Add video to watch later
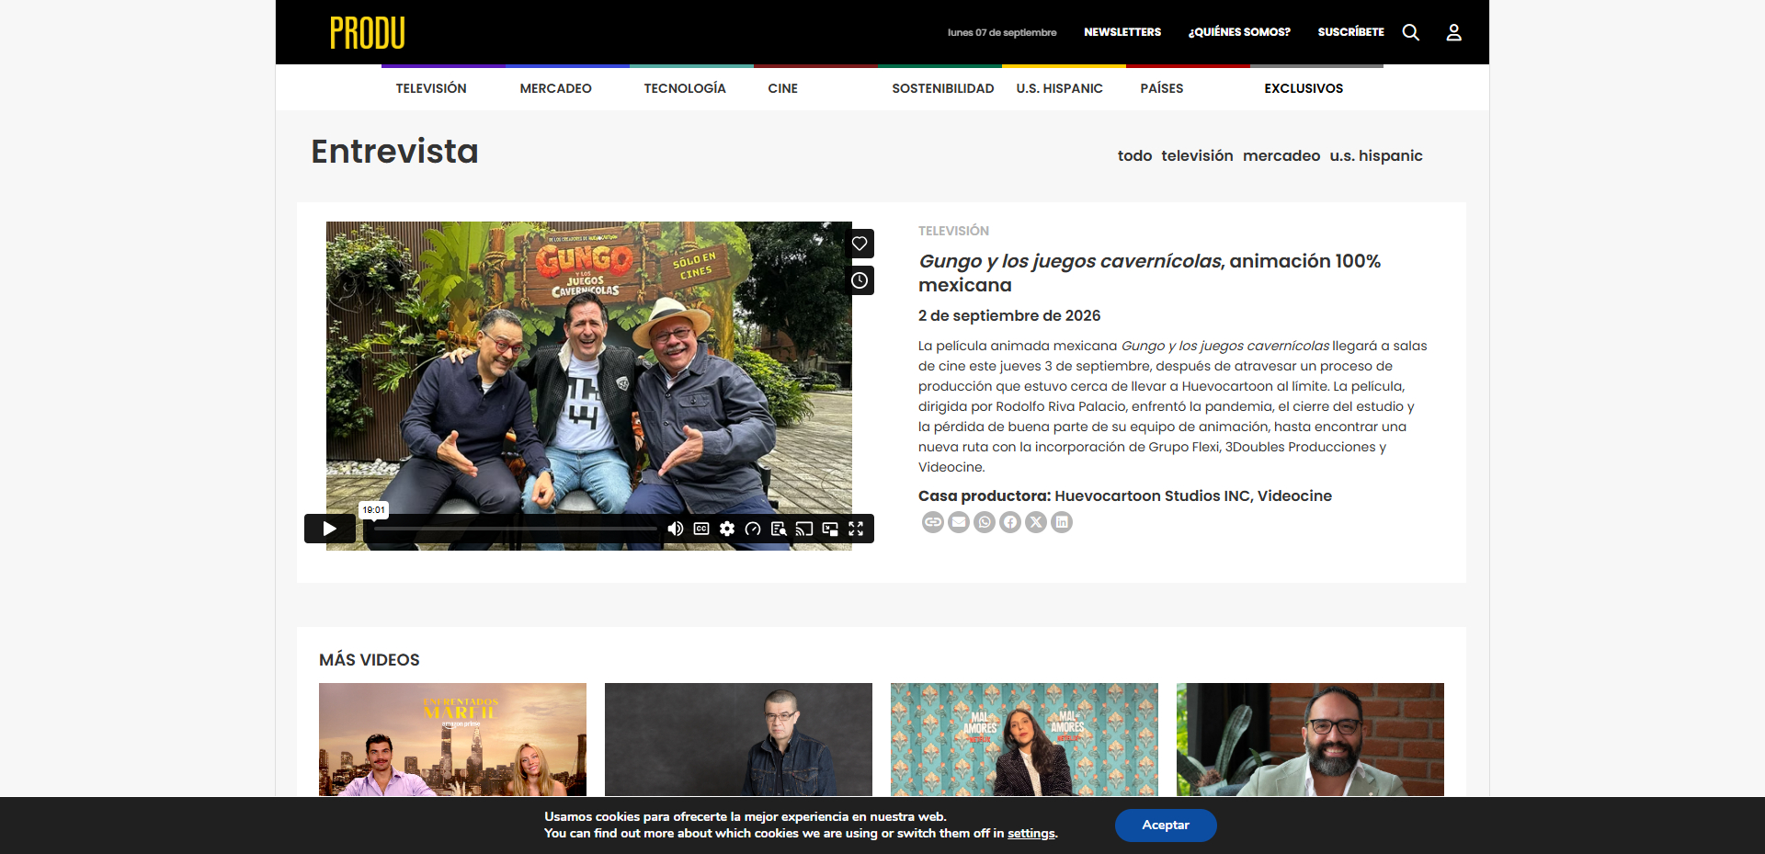Screen dimensions: 1765x854 [x=860, y=280]
